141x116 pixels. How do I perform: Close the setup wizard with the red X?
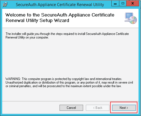tap(133, 4)
